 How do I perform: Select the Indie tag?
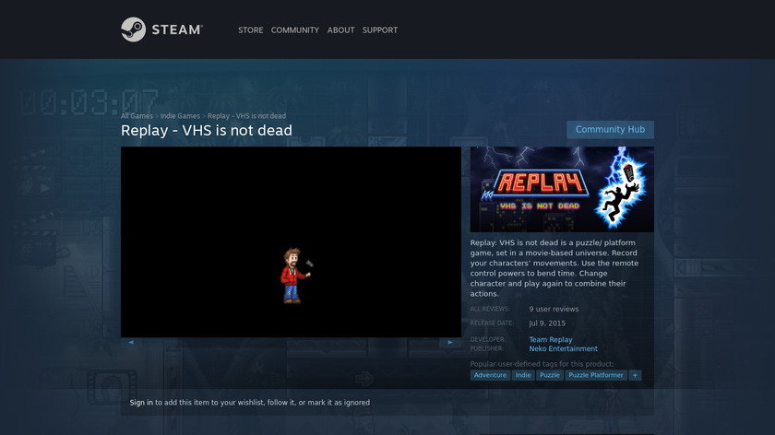[x=523, y=375]
